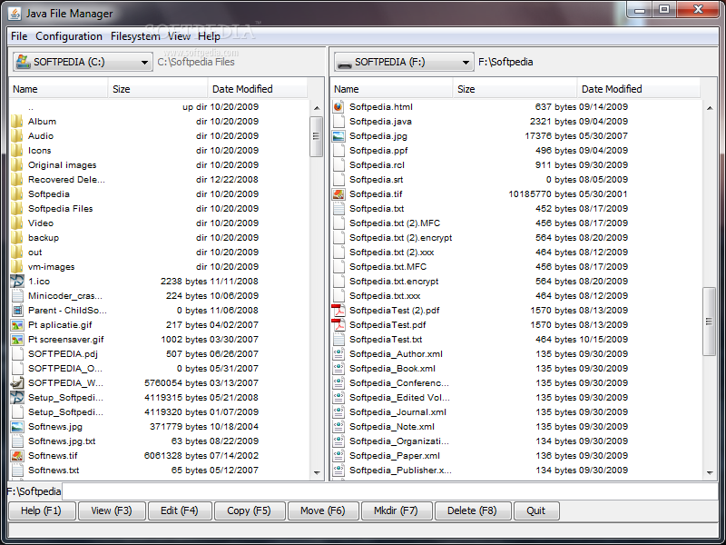The width and height of the screenshot is (726, 545).
Task: Click the PDF icon of SoftpediaTest (2).pdf
Action: 338,310
